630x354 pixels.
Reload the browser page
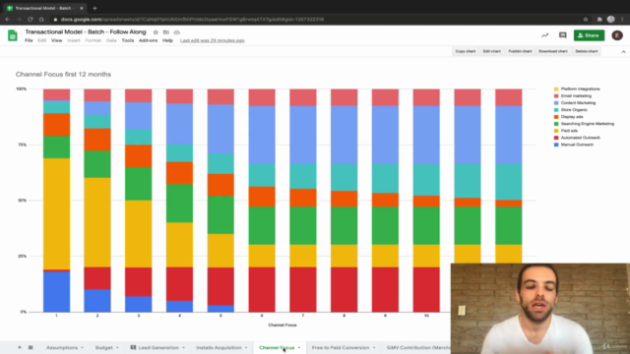pos(31,20)
